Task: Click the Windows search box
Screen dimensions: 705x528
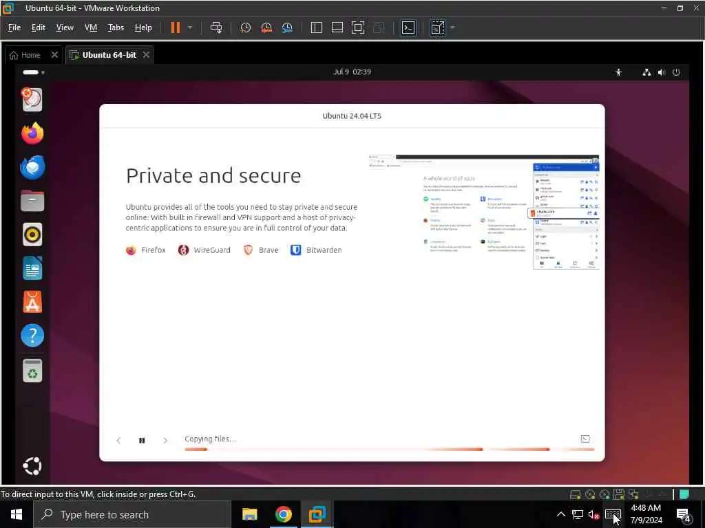Action: 132,514
